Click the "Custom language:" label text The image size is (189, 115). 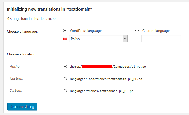pos(156,31)
